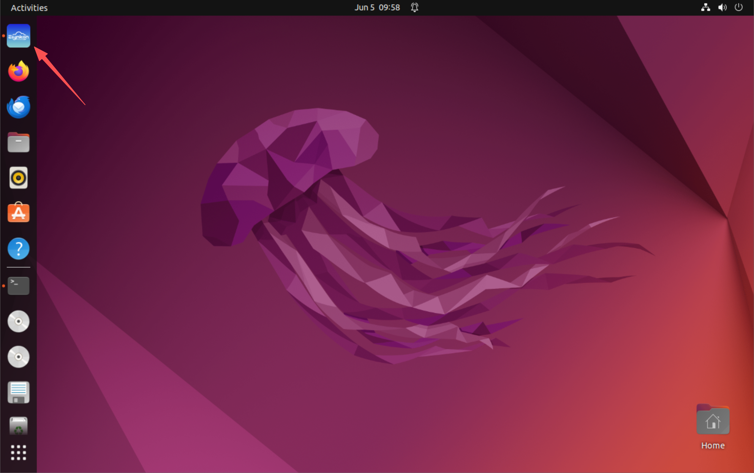This screenshot has width=754, height=473.
Task: Open the Activities overview
Action: tap(29, 7)
